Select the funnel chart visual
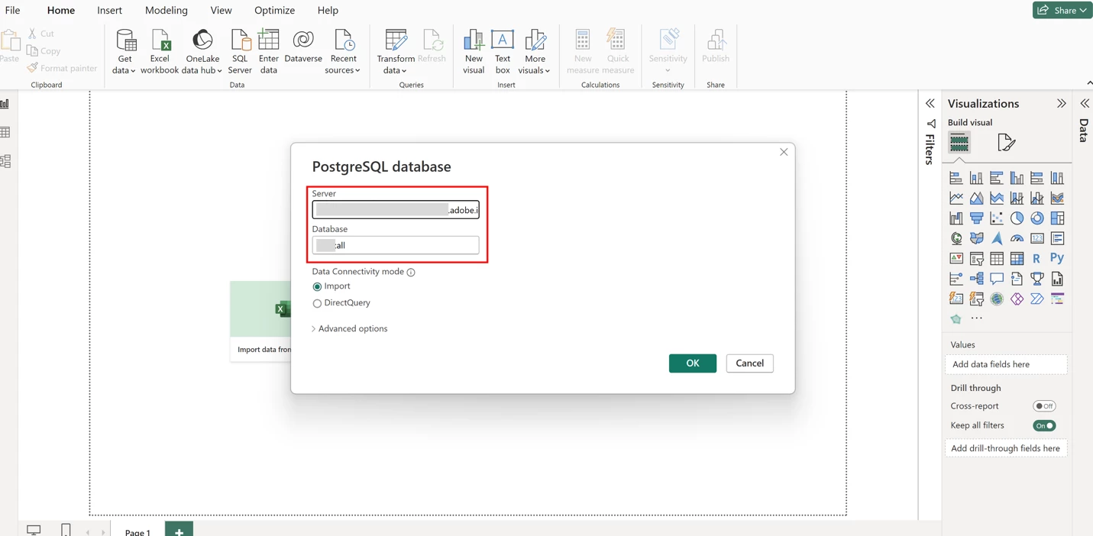1093x536 pixels. point(976,218)
